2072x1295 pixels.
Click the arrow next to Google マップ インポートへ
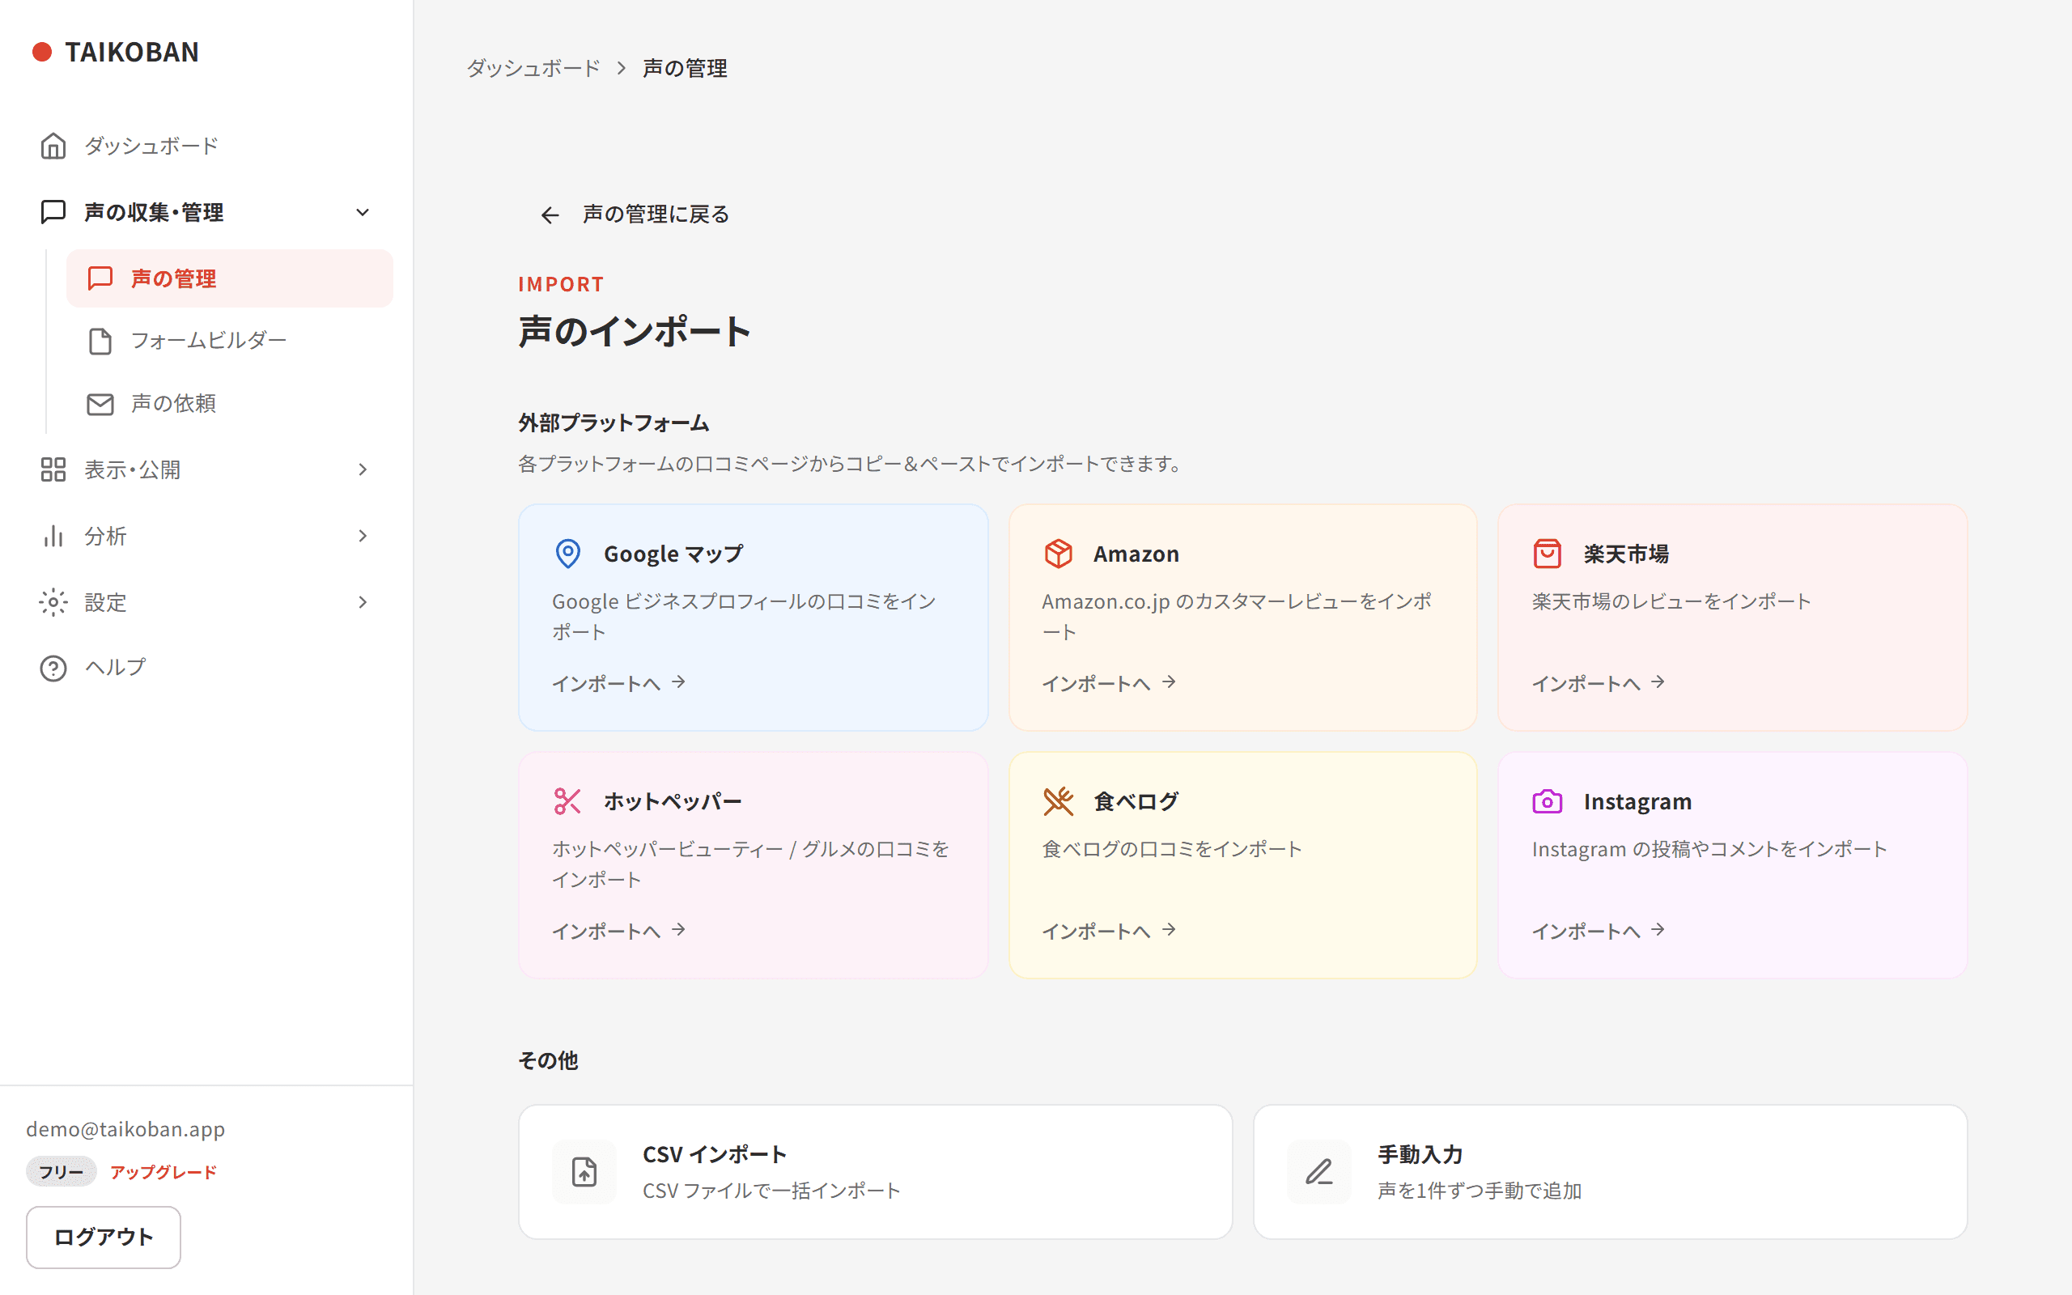pos(678,681)
